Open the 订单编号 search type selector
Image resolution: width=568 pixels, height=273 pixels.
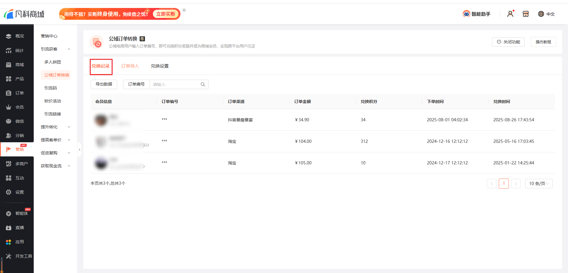[136, 84]
